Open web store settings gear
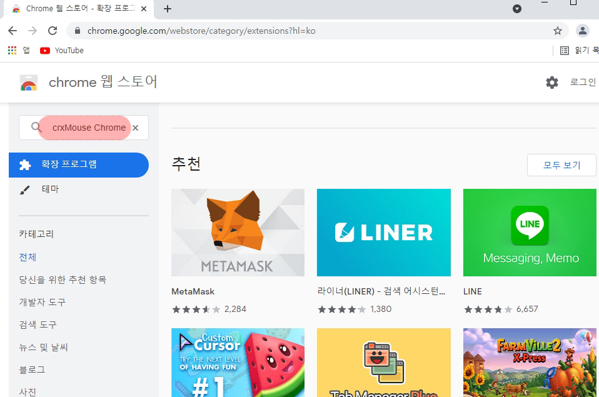The height and width of the screenshot is (397, 599). pos(551,82)
